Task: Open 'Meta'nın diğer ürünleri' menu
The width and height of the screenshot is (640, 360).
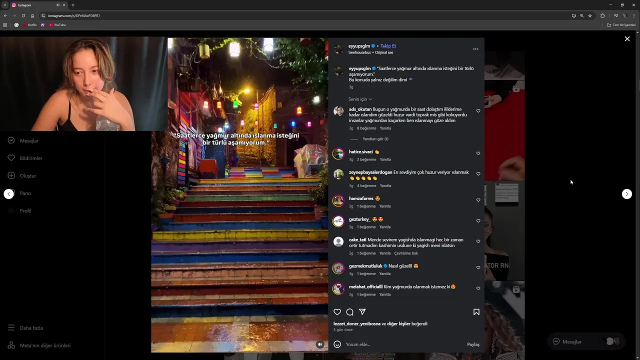Action: pos(39,345)
